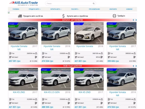Open photo of Sonata priced 399 606 грн

(122, 33)
